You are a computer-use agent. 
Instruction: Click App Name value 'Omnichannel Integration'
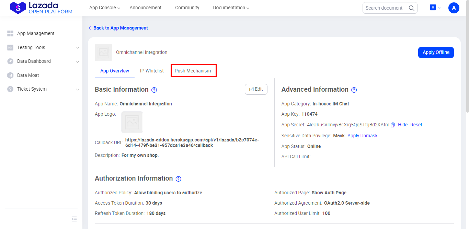tap(146, 104)
